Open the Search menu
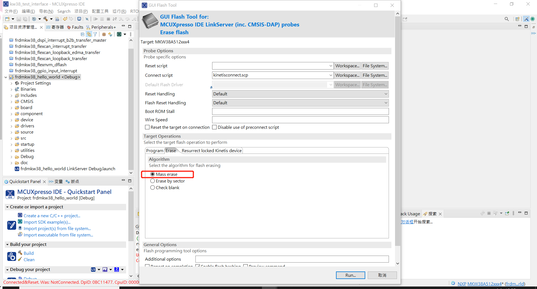The width and height of the screenshot is (537, 289). click(64, 11)
